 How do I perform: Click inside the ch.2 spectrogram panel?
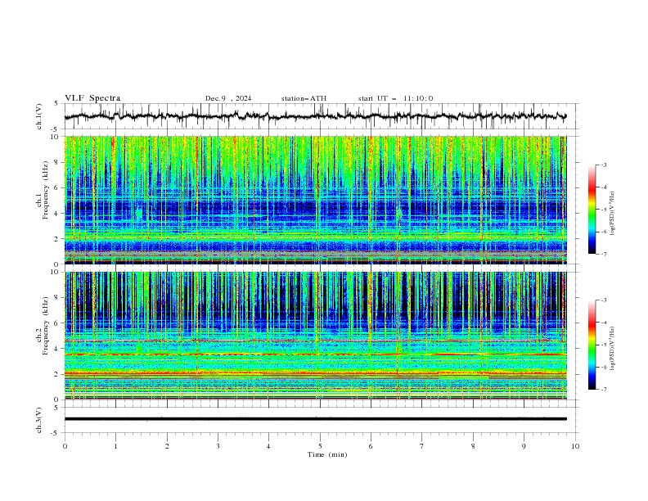pos(315,336)
